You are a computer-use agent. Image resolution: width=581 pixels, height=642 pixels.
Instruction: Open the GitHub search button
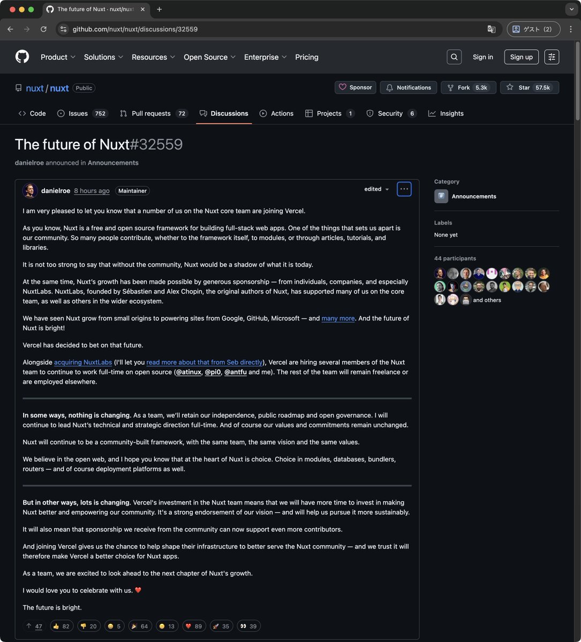tap(454, 57)
